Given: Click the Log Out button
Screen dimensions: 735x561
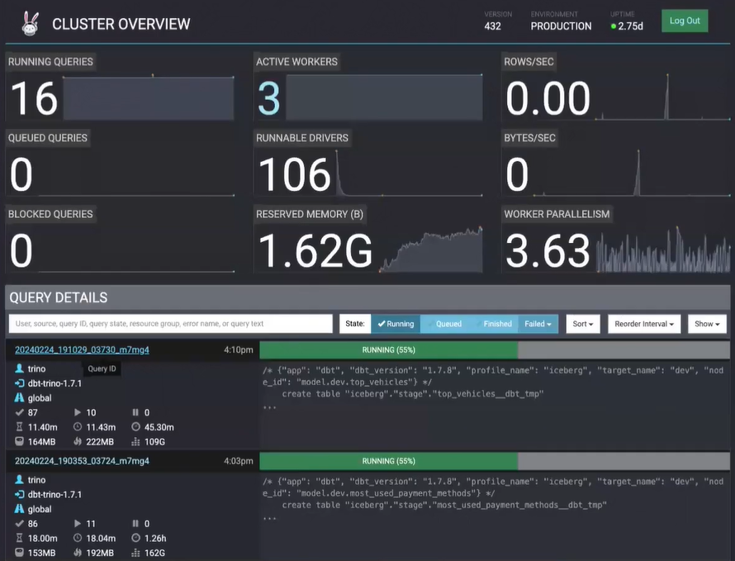Looking at the screenshot, I should pyautogui.click(x=685, y=21).
